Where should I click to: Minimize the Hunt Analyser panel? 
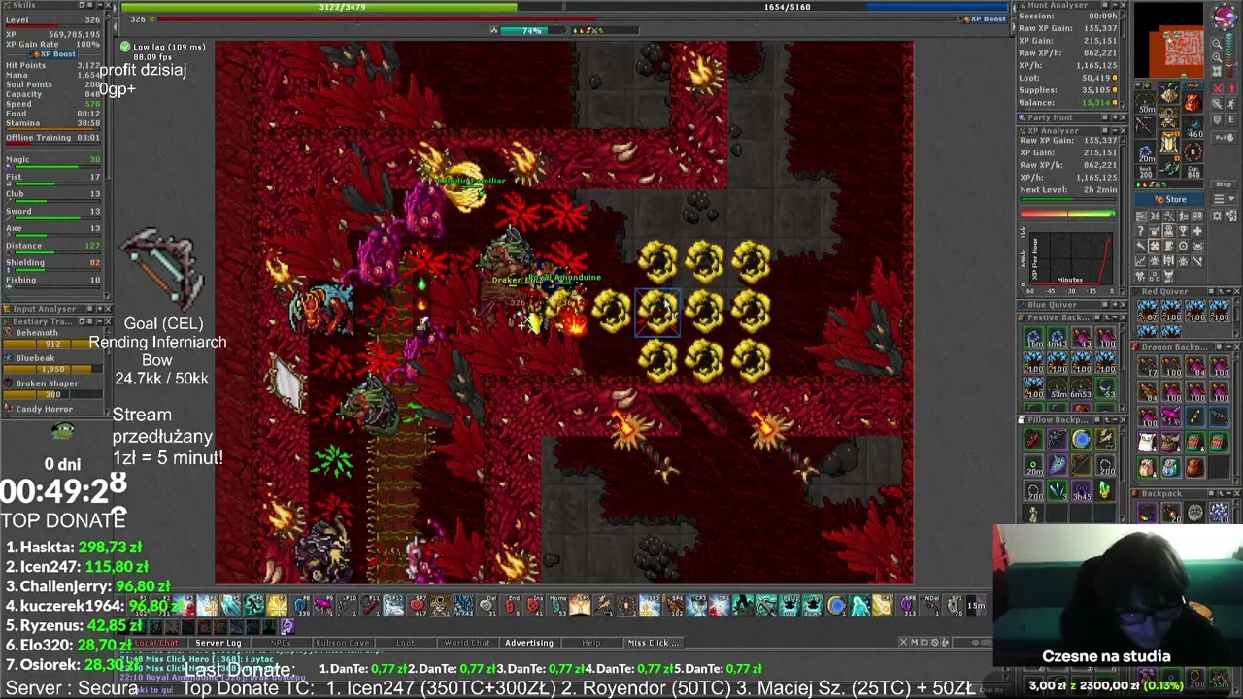pos(1113,5)
